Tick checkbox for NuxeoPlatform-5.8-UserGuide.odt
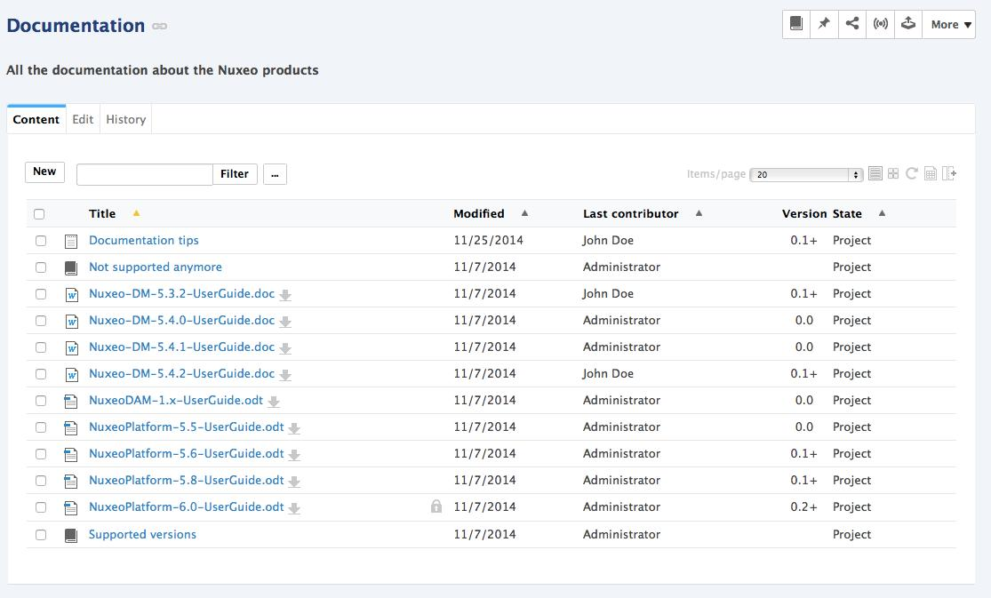The height and width of the screenshot is (598, 991). click(x=41, y=481)
